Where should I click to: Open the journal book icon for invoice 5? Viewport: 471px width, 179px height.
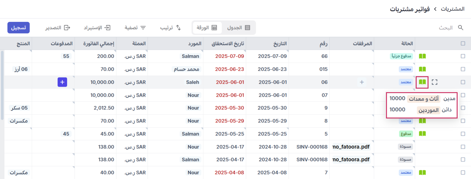[x=422, y=134]
